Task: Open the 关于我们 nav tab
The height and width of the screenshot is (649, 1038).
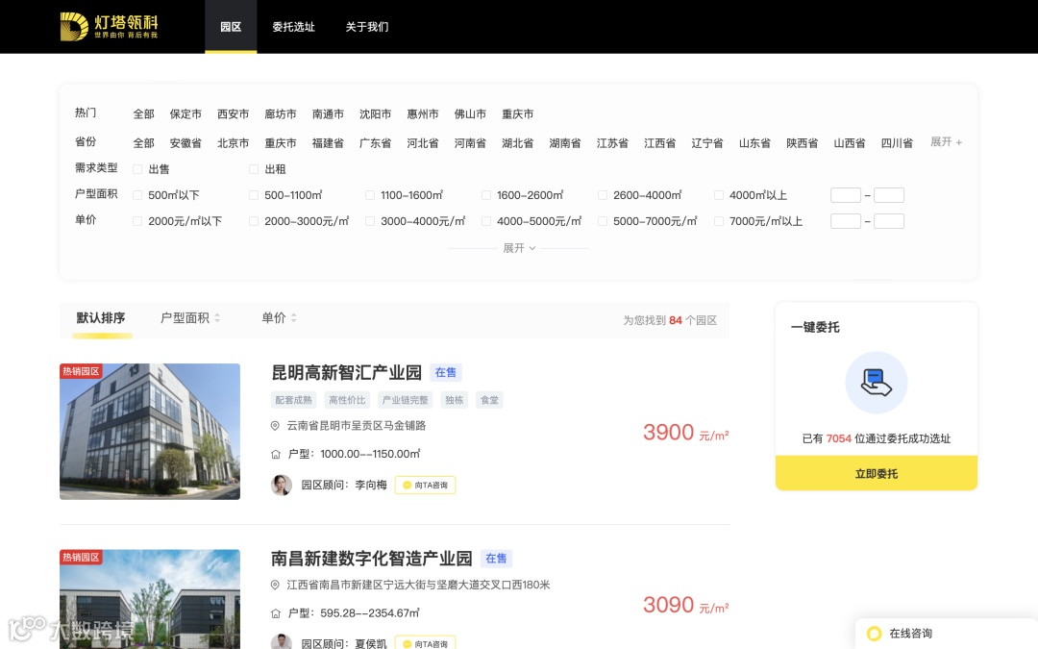Action: point(367,27)
